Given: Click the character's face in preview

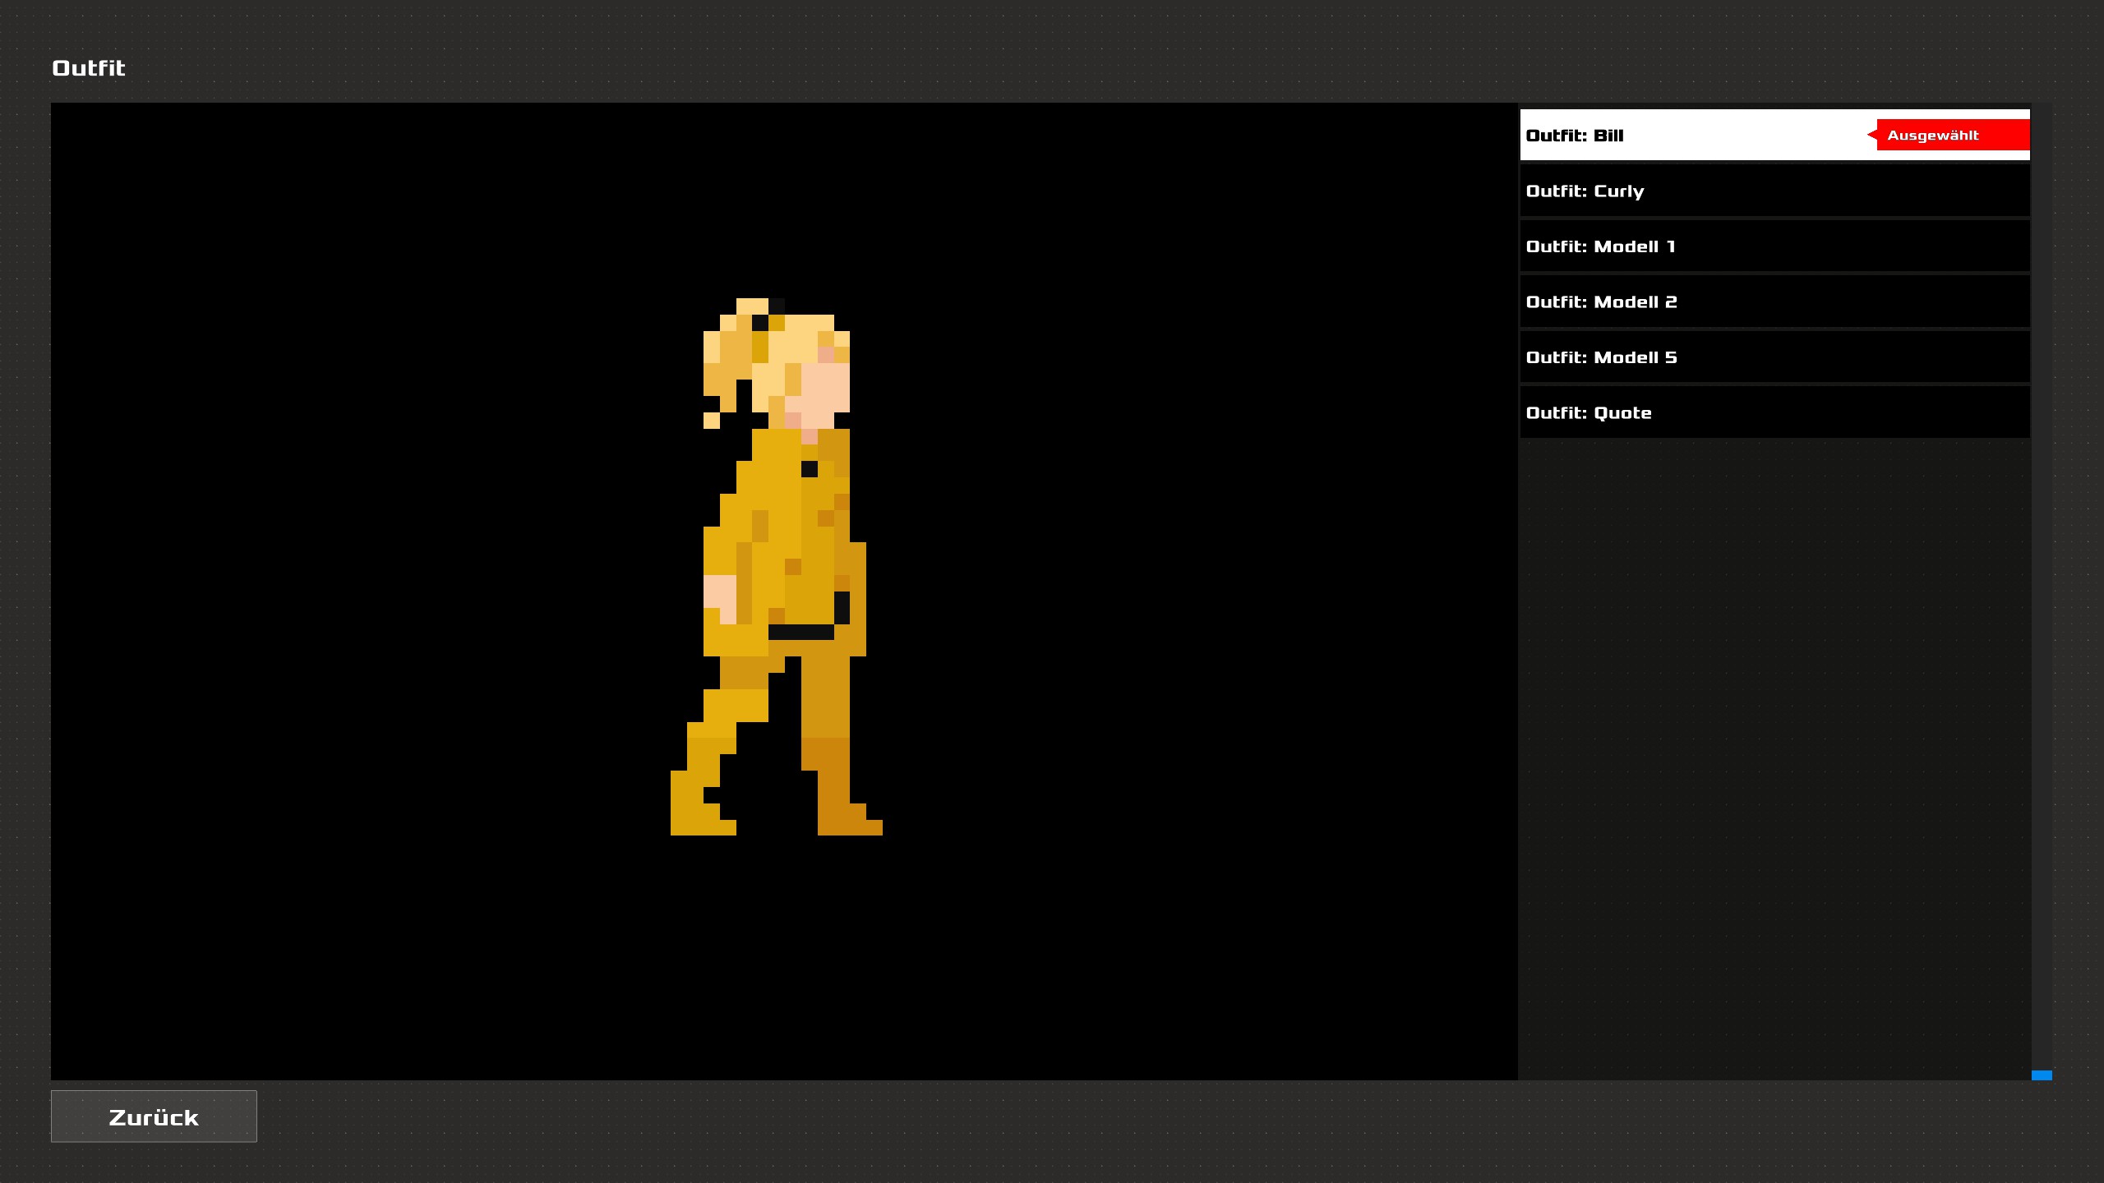Looking at the screenshot, I should (x=825, y=388).
